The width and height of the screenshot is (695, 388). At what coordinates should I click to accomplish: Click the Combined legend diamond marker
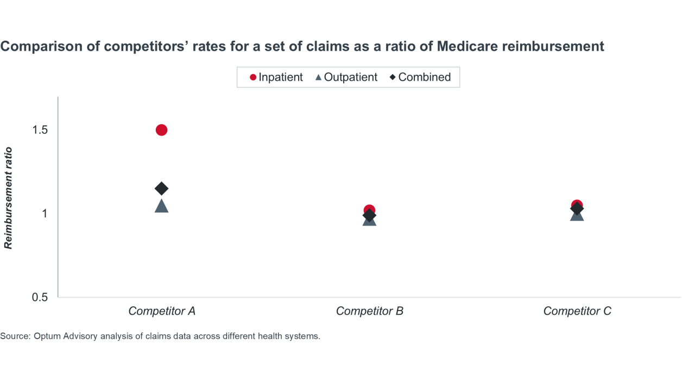point(393,77)
